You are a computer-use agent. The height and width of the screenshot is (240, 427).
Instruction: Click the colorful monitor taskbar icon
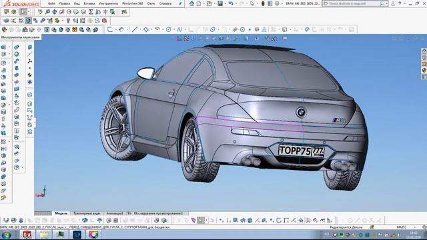[93, 235]
